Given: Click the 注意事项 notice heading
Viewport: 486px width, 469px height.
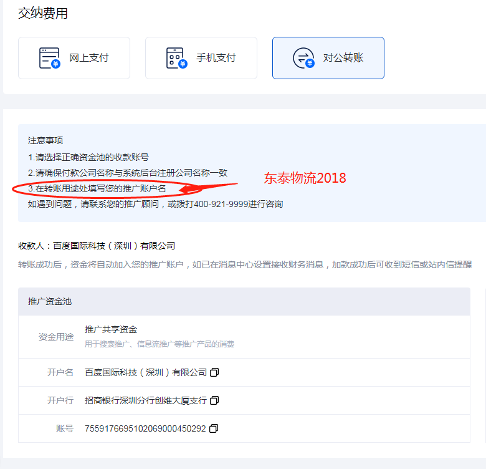Looking at the screenshot, I should (45, 140).
